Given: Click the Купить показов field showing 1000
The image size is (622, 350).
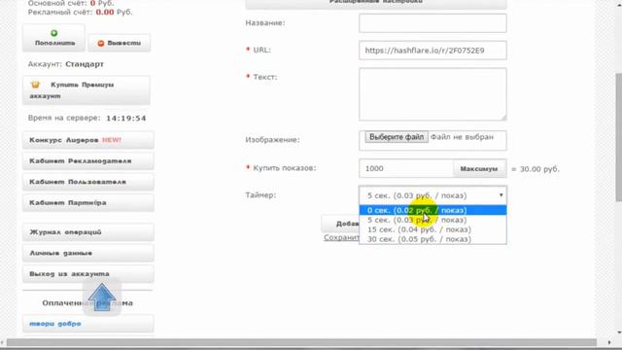Looking at the screenshot, I should pos(406,168).
